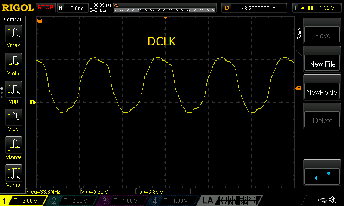Click the orange T marker at top-left of grid
344x206 pixels.
click(x=39, y=21)
